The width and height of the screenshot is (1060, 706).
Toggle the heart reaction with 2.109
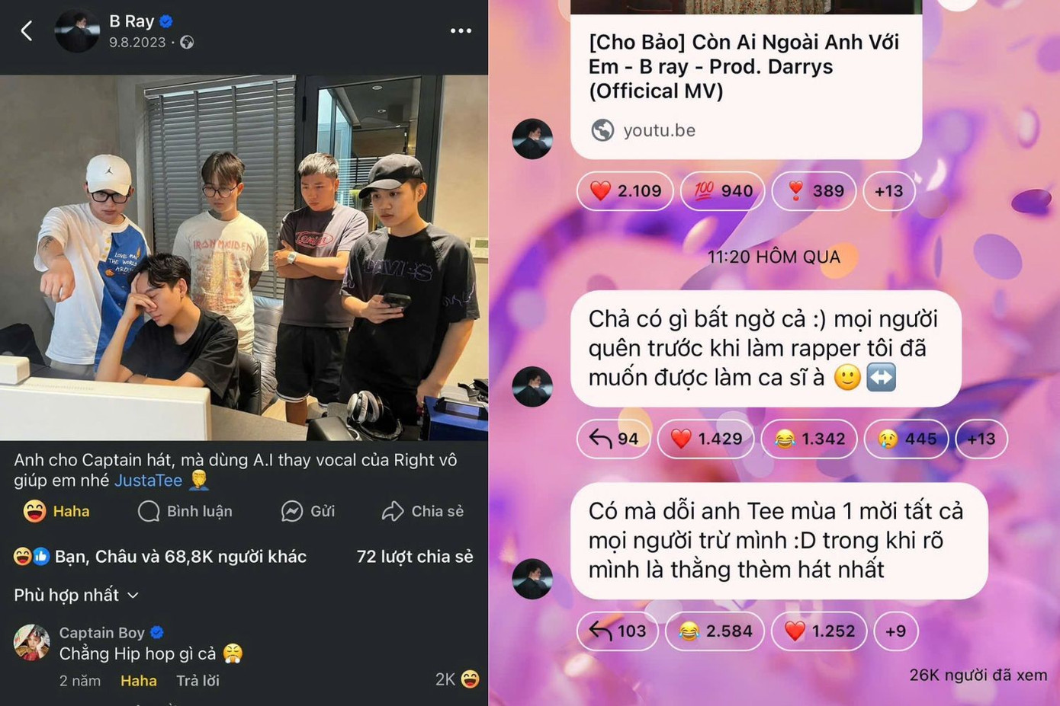625,190
